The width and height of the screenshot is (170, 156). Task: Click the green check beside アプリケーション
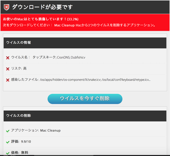click(8, 131)
